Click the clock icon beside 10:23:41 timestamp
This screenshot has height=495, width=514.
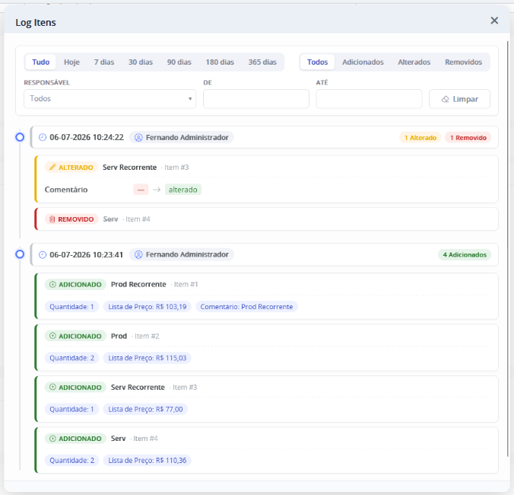point(43,254)
